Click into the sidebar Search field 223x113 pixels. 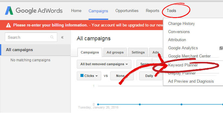coord(31,37)
